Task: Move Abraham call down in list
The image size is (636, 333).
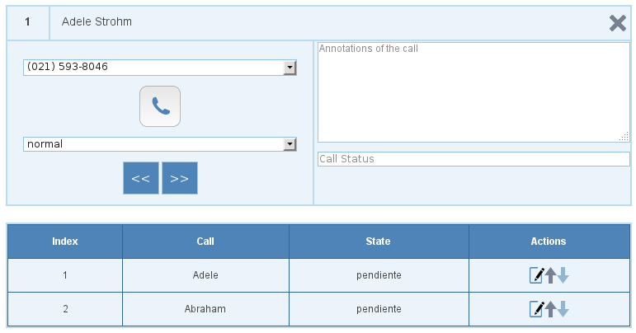Action: pos(563,309)
